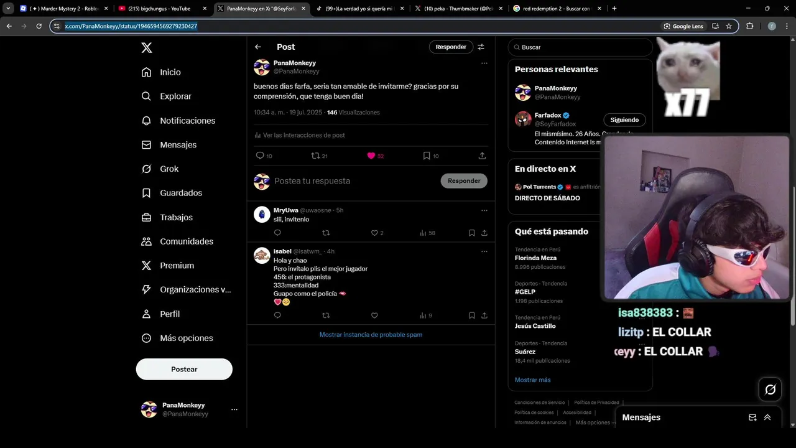796x448 pixels.
Task: Click the Grok floating button
Action: coord(771,390)
